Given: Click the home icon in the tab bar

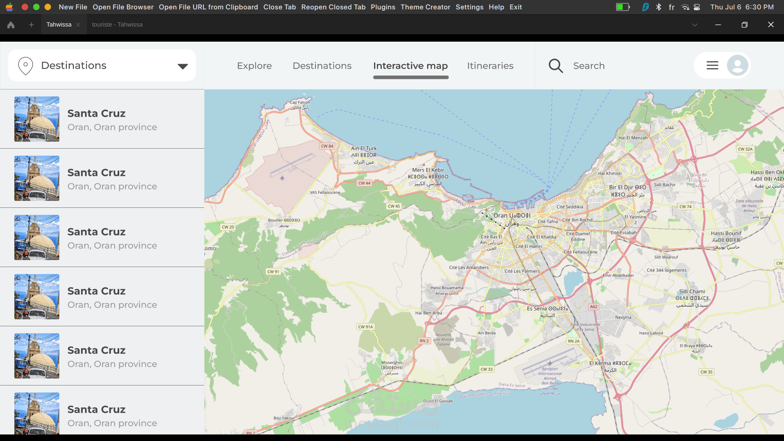Looking at the screenshot, I should 11,25.
